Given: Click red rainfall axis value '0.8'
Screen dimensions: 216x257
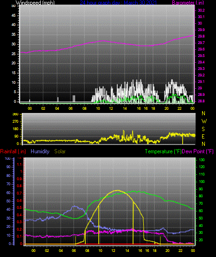Looking at the screenshot, I should tap(19, 186).
